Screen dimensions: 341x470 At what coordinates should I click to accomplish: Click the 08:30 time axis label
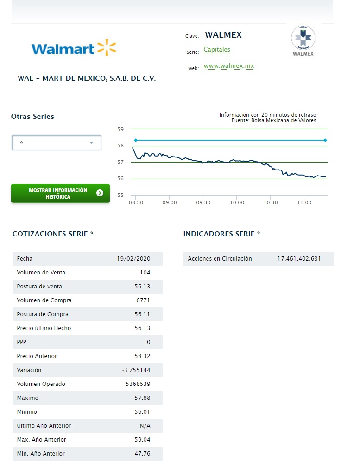tap(136, 202)
